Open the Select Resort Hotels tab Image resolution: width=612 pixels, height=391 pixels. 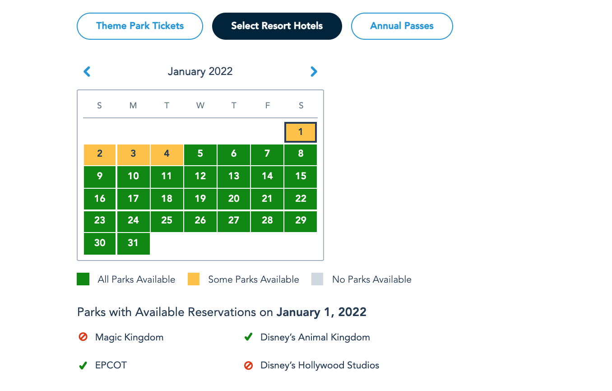click(x=277, y=26)
